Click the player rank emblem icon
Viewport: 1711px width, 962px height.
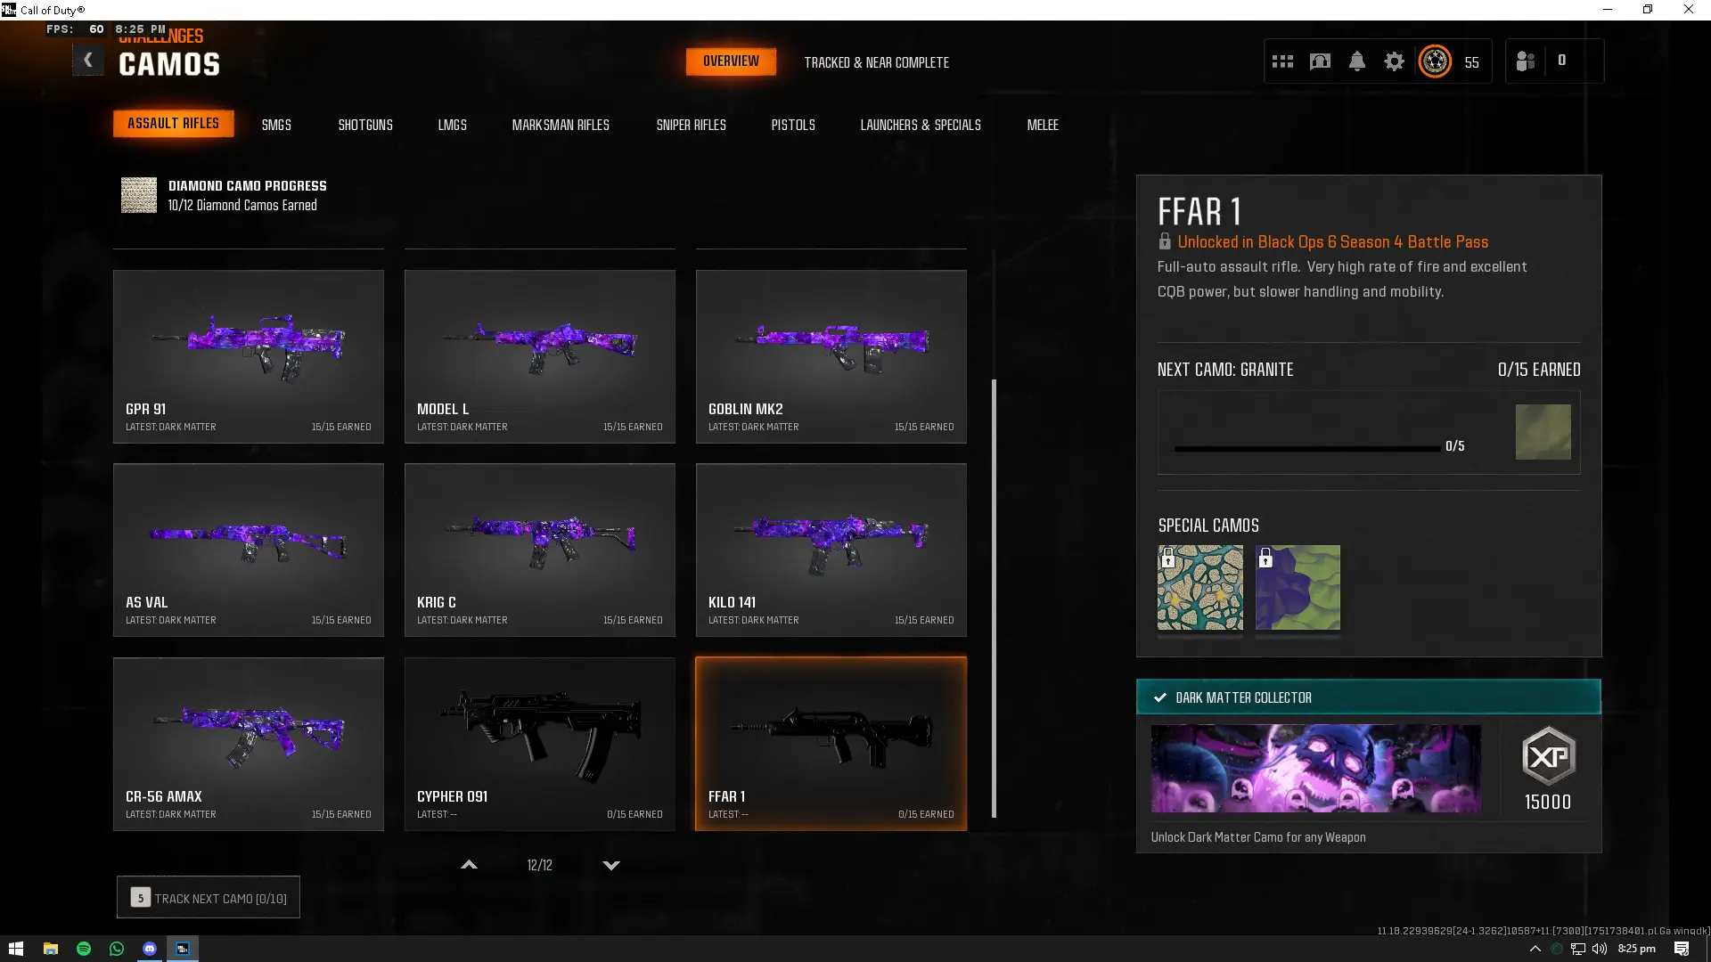pos(1435,61)
